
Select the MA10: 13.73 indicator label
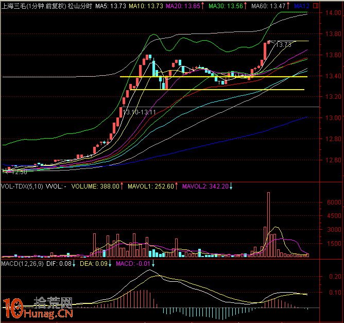click(x=146, y=6)
